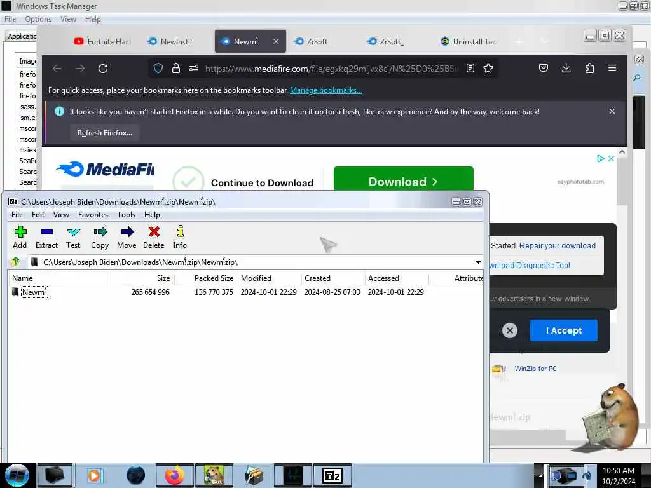Open site permissions icon in address bar
Screen dimensions: 651x488
194,68
